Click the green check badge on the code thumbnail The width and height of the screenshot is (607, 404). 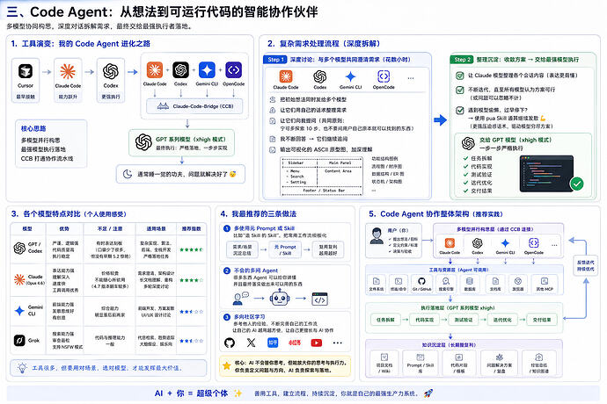click(x=577, y=184)
